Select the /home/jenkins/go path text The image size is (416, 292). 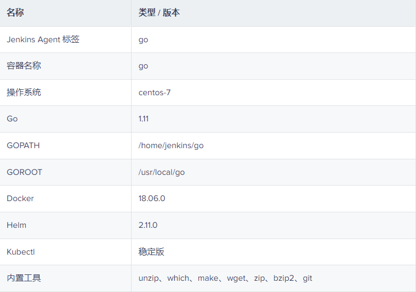pos(171,145)
